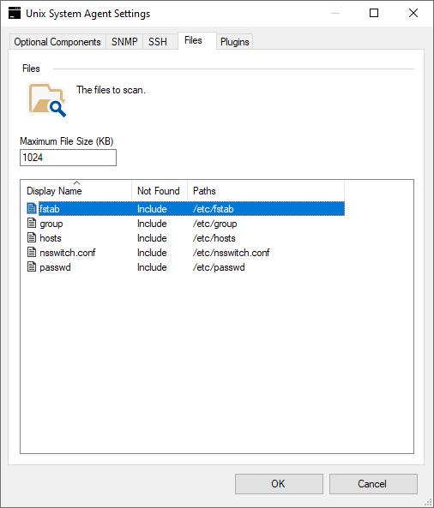Screen dimensions: 434x508
Task: Confirm settings with the OK button
Action: click(279, 484)
